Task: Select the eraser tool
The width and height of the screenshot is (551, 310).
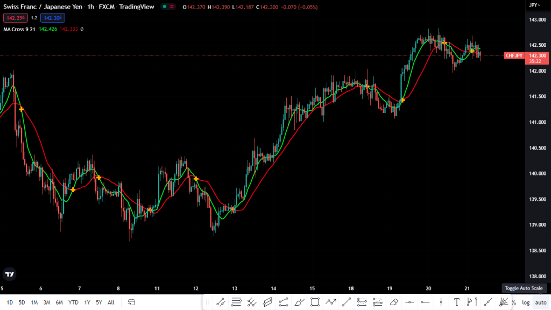Action: point(394,302)
